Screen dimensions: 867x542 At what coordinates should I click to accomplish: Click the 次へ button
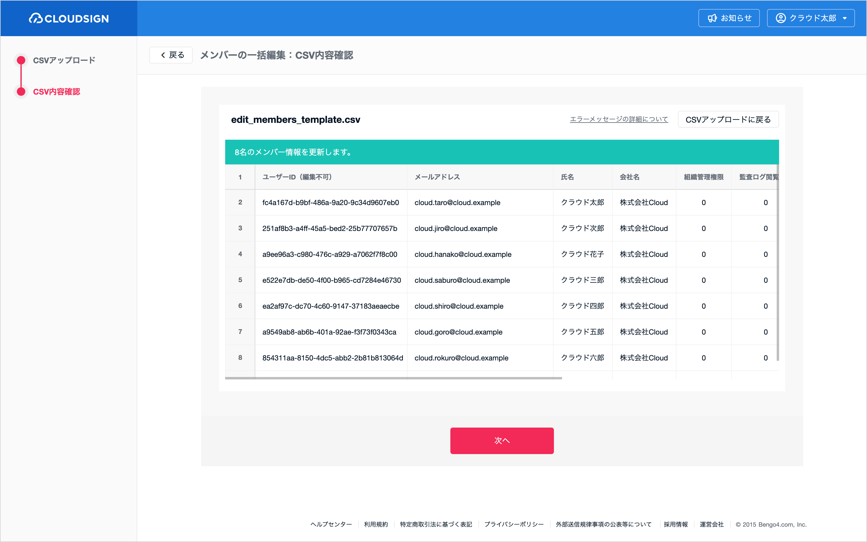tap(502, 441)
